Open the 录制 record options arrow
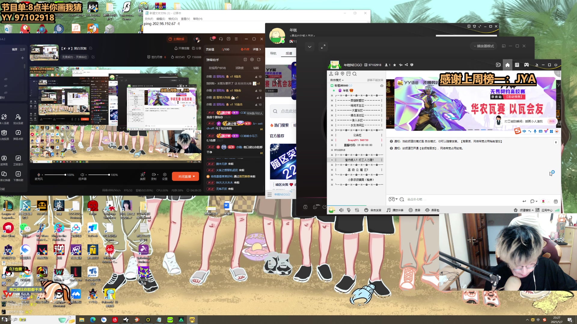Screen dimensions: 577x324 (158, 175)
